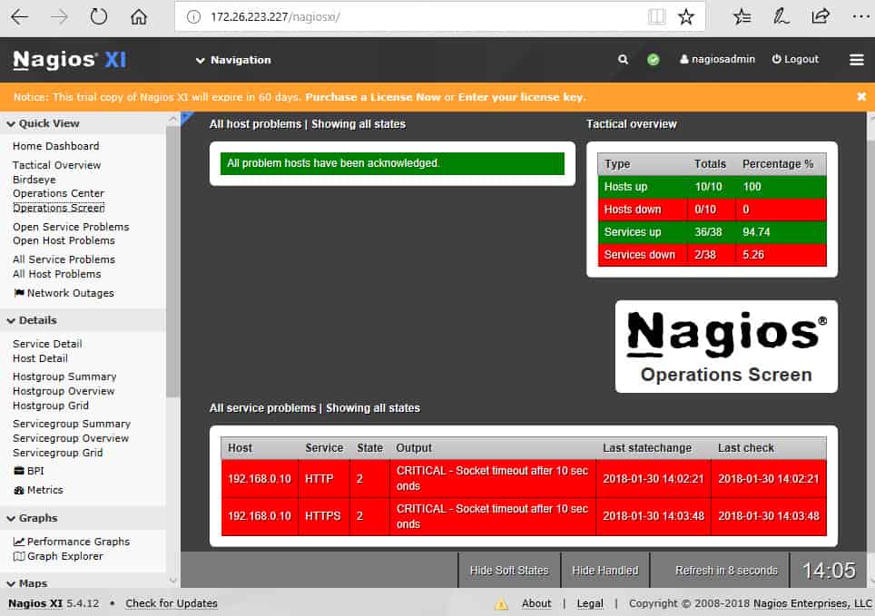The image size is (875, 616).
Task: Go to browser home page icon
Action: [x=138, y=16]
